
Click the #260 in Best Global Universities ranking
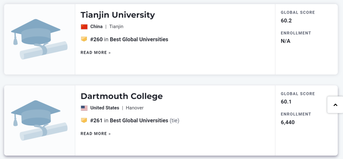(x=129, y=39)
